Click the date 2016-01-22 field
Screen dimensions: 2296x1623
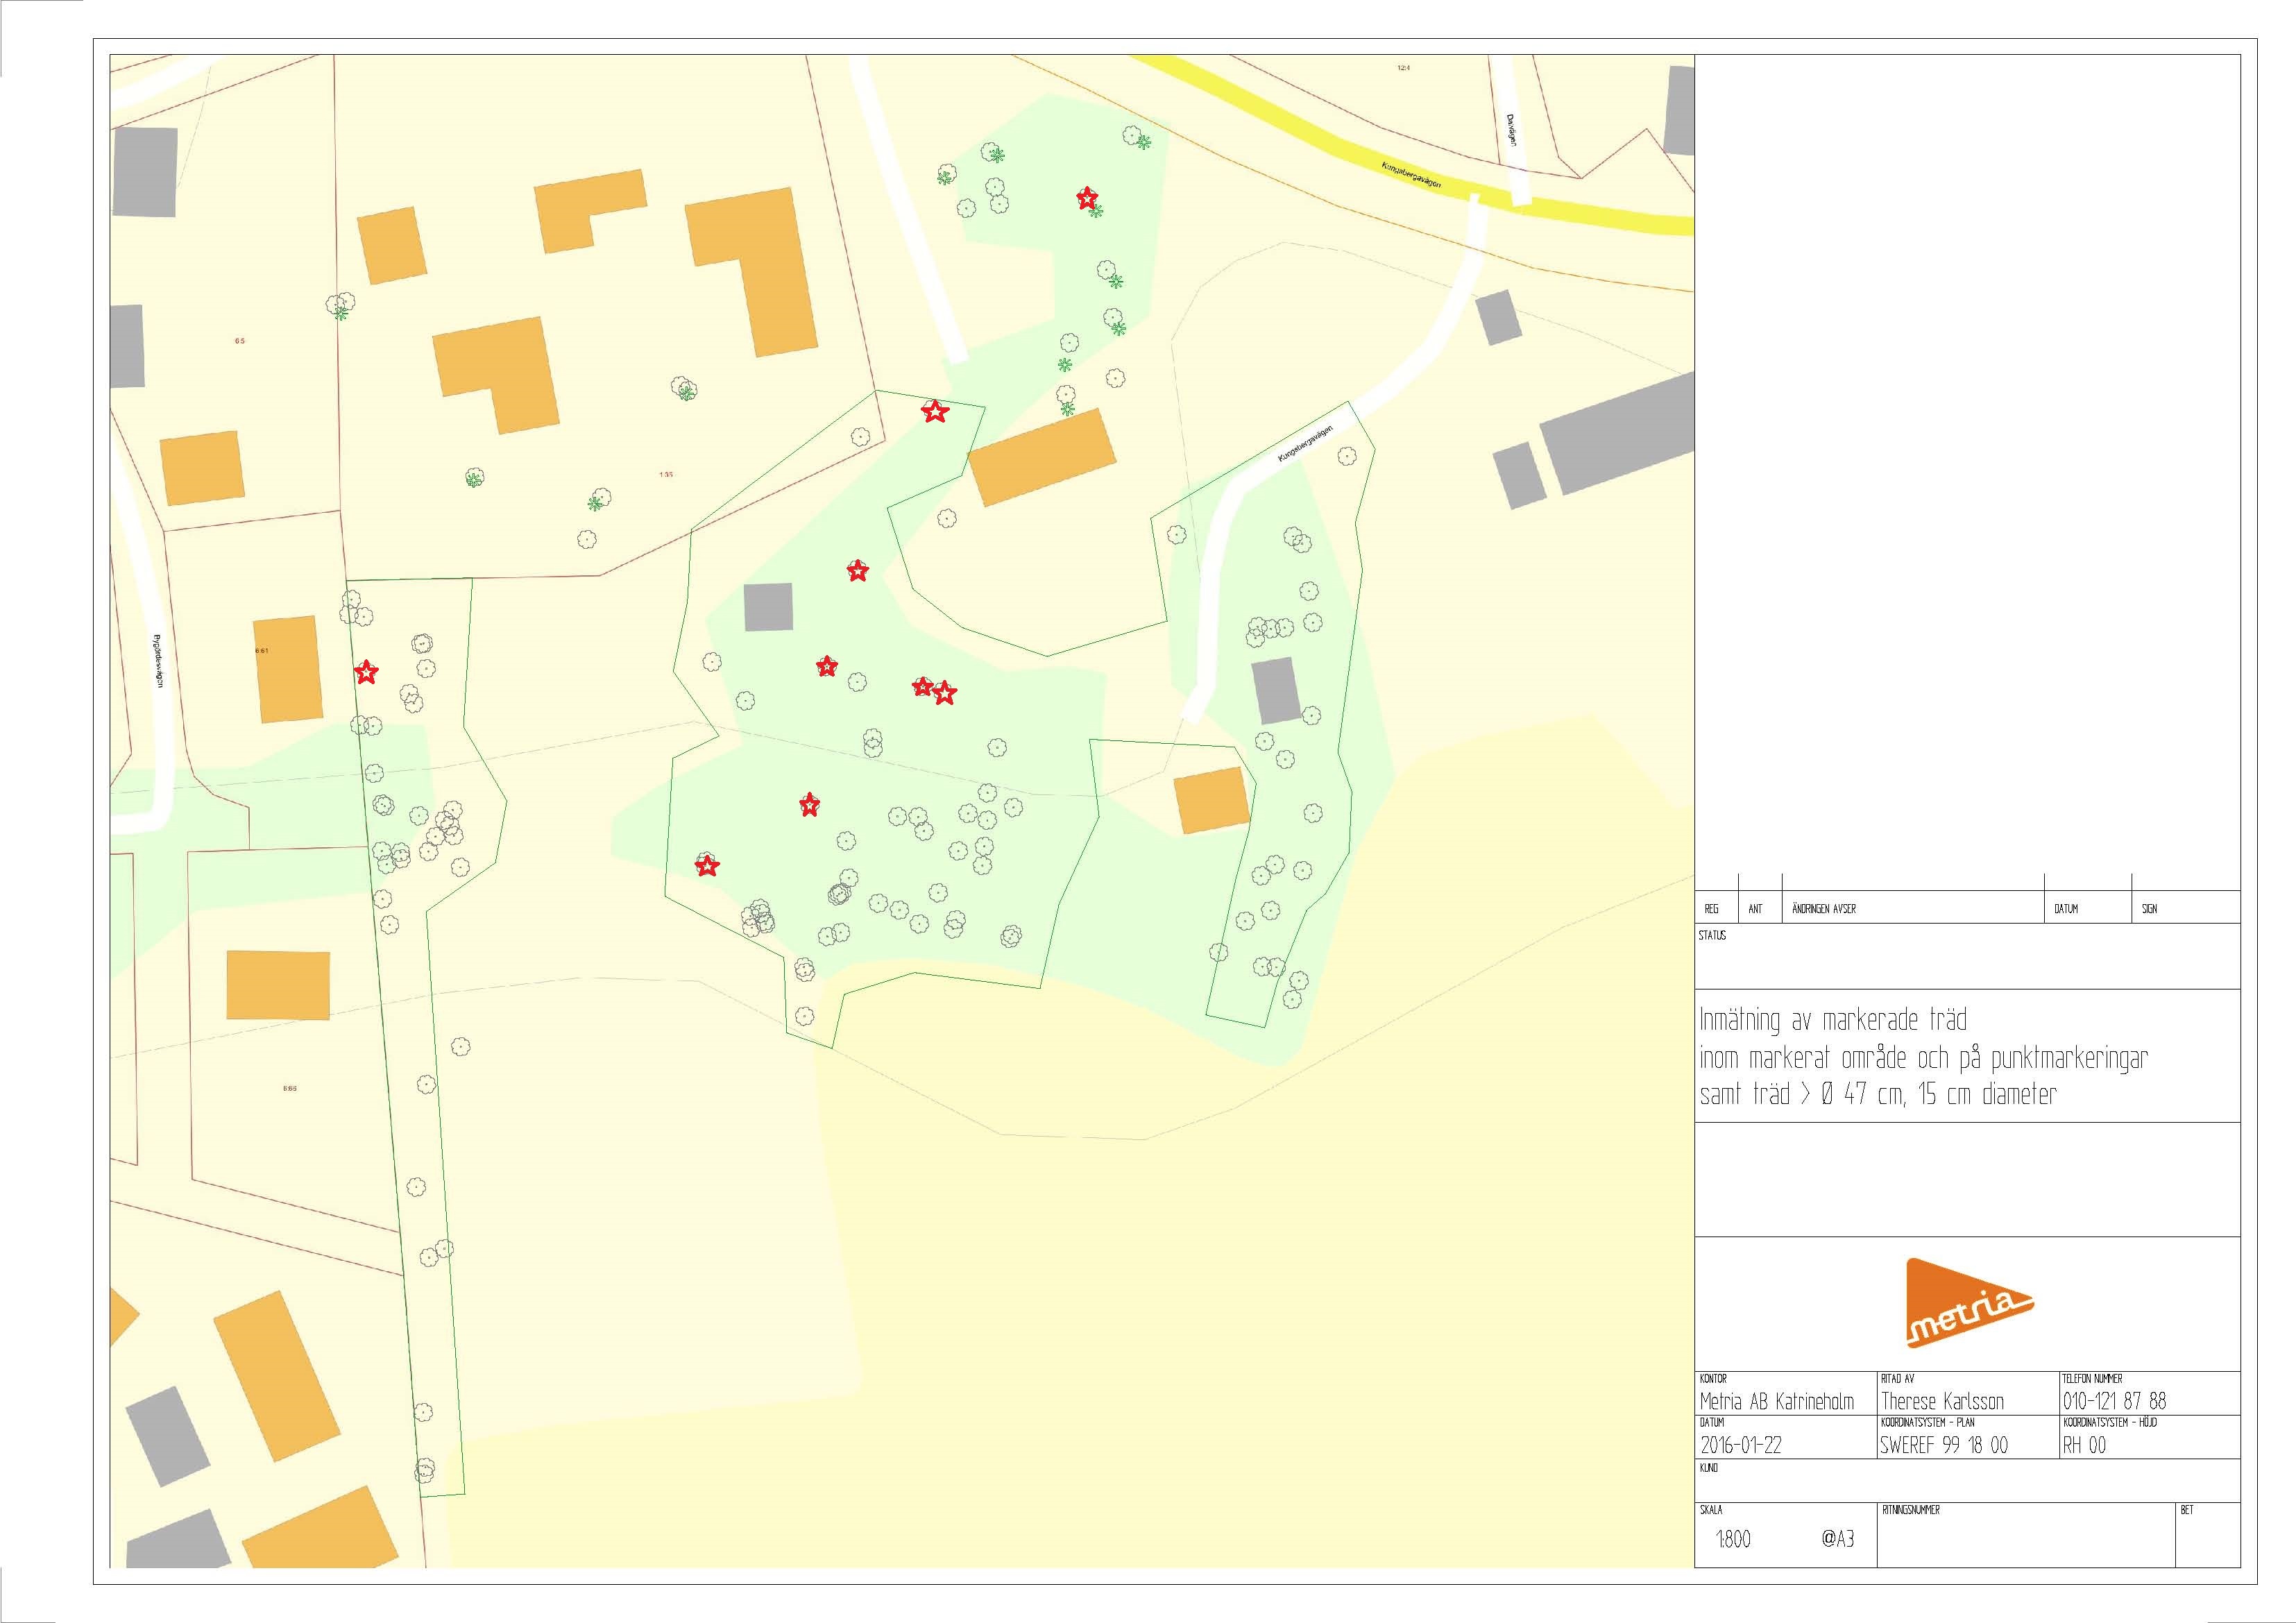coord(1741,1445)
